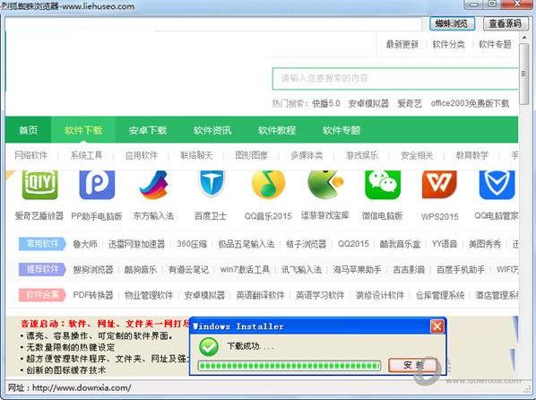Open the iQIYI player app icon
Screen dimensions: 536x400
point(40,185)
